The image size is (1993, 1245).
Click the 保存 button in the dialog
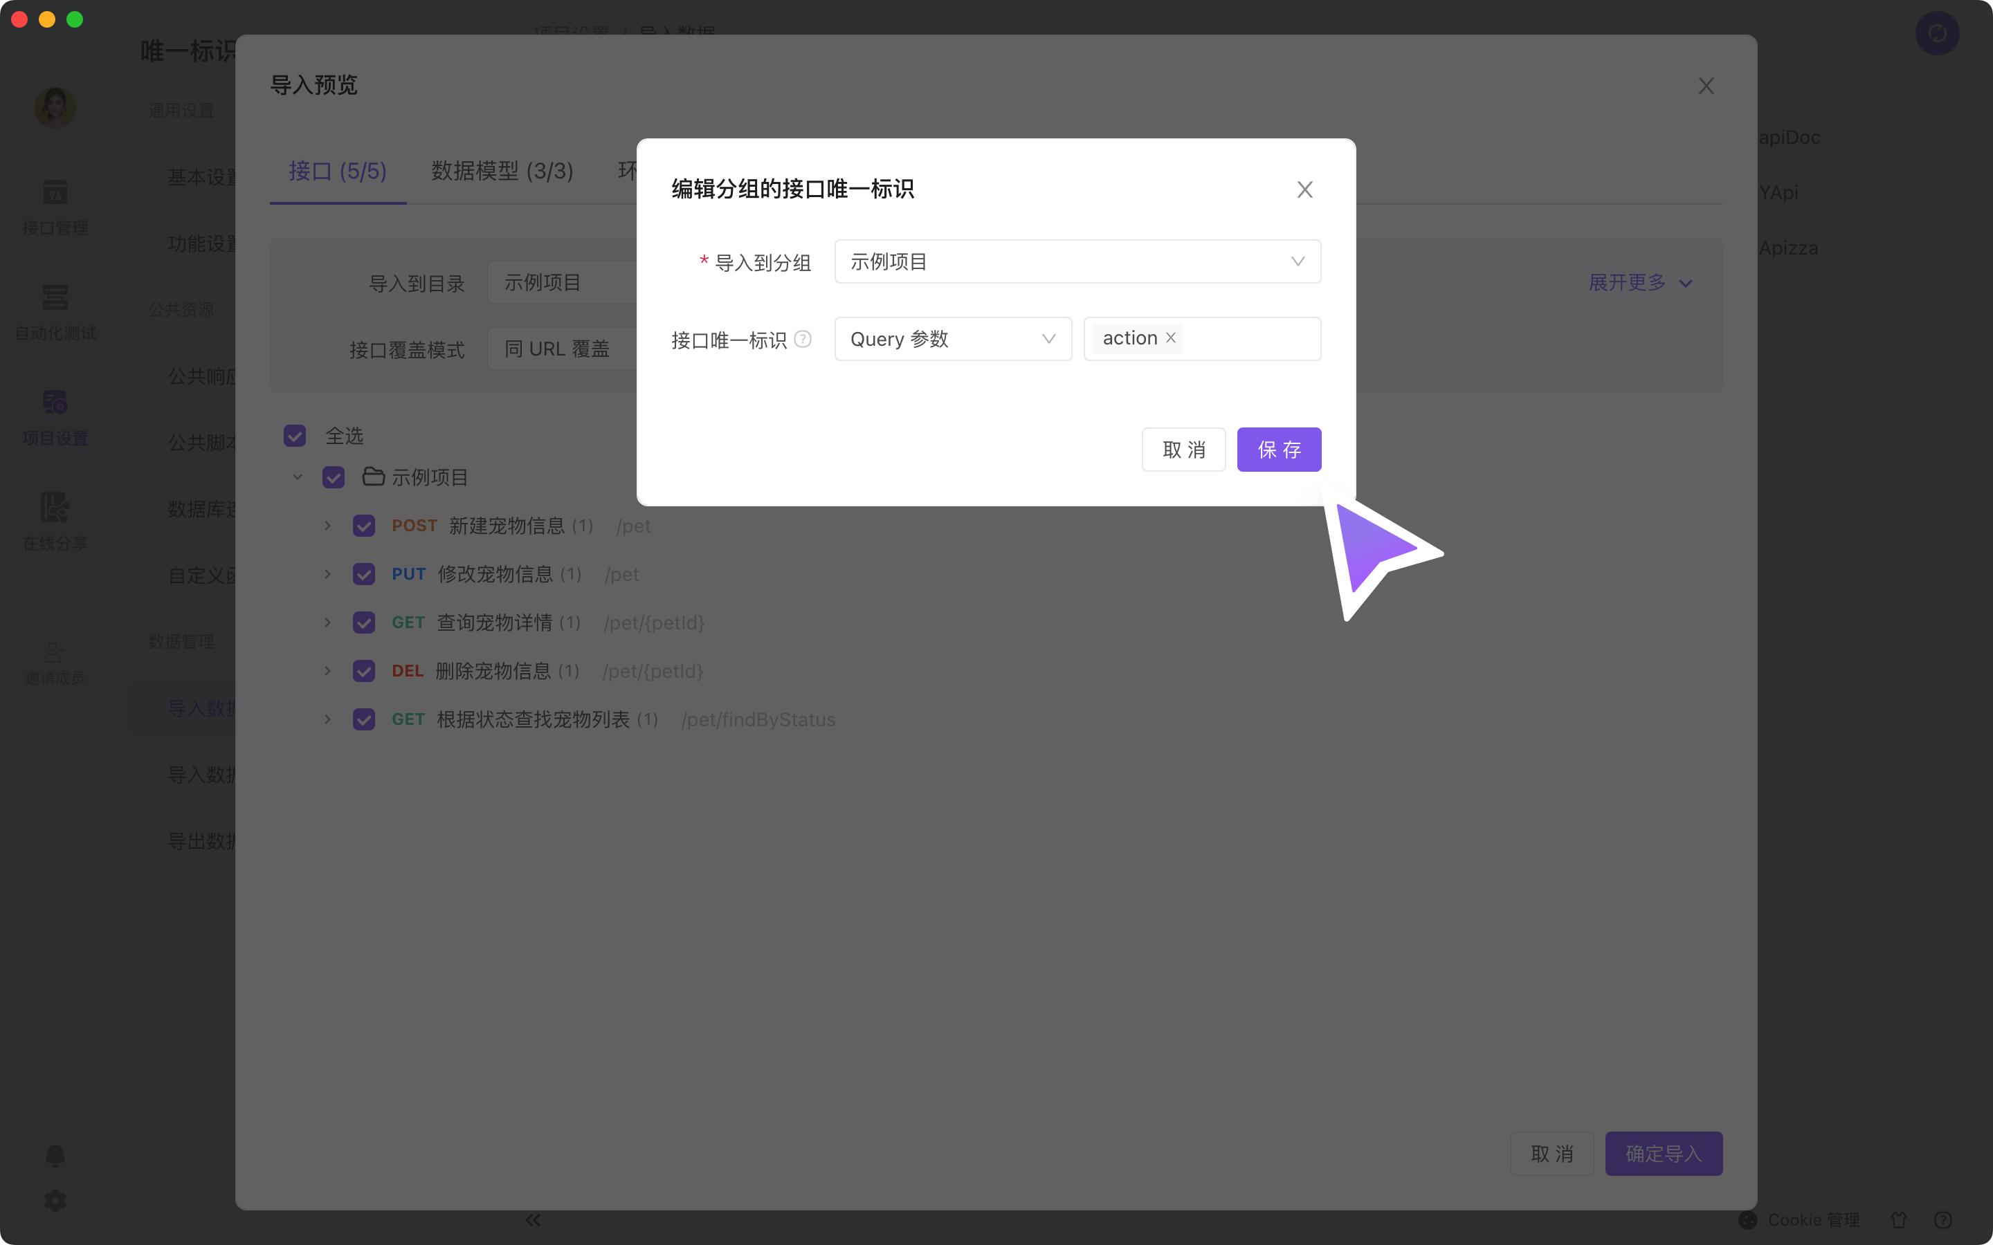point(1278,450)
